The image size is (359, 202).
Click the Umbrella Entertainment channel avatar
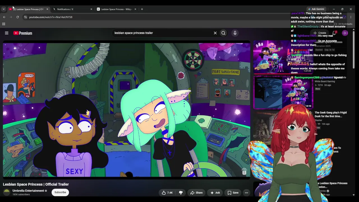(7, 192)
